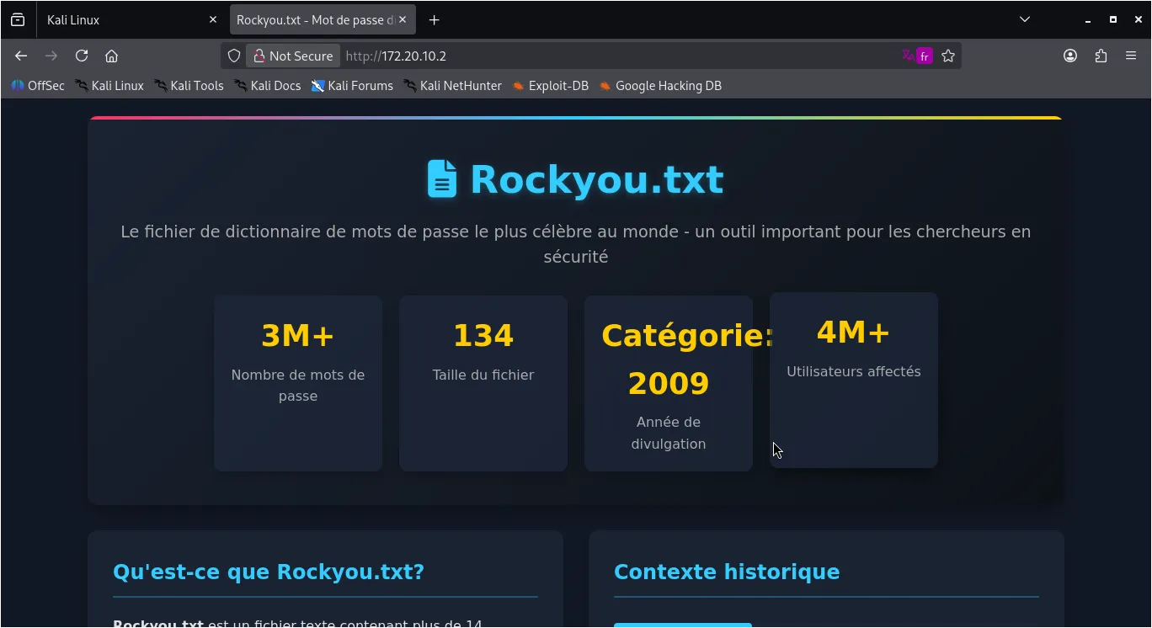
Task: Go to the browser home page
Action: pyautogui.click(x=111, y=56)
